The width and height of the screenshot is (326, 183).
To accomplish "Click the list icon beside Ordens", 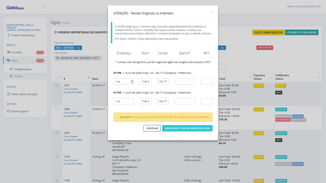I will [11, 76].
